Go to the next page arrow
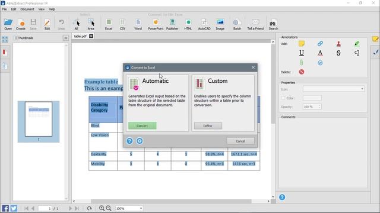Viewport: 380px width, 213px height. (70, 208)
